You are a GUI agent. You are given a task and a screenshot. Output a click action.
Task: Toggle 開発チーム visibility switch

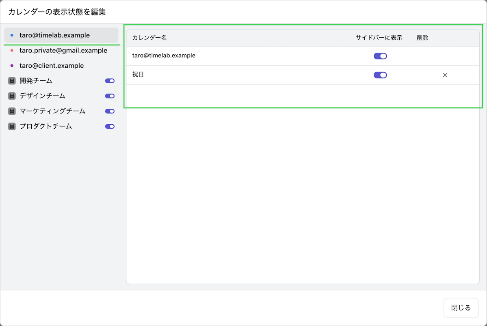point(110,81)
